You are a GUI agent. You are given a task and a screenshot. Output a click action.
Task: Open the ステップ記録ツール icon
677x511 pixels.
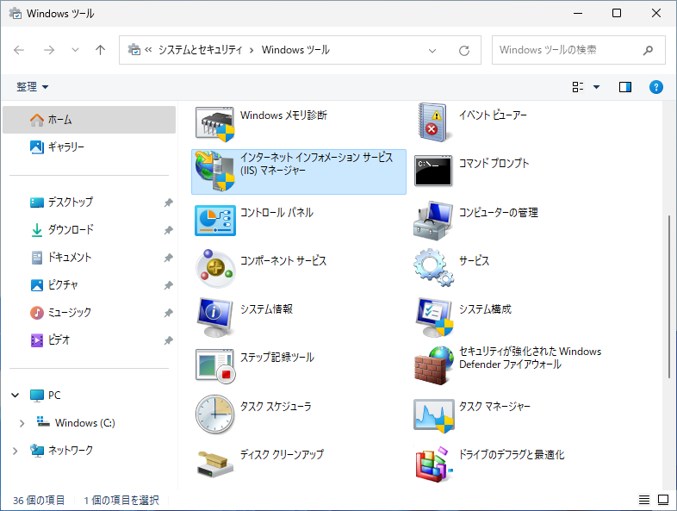214,366
